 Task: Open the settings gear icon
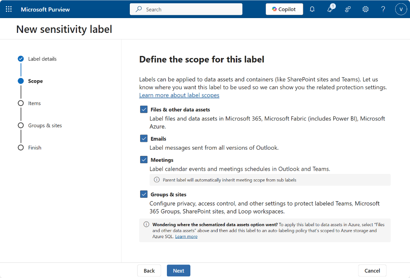click(365, 9)
